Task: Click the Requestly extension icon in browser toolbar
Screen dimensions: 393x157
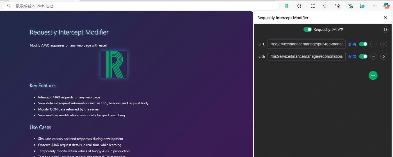Action: [x=287, y=6]
